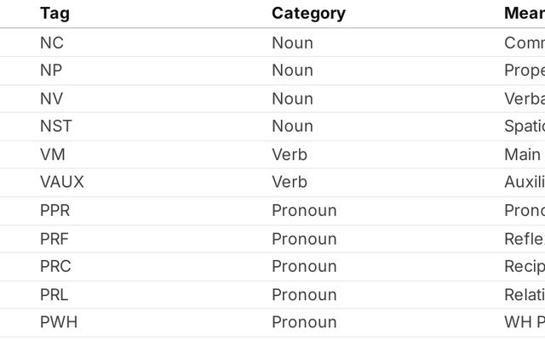The image size is (545, 340).
Task: Select the NST tag cell
Action: (x=56, y=127)
